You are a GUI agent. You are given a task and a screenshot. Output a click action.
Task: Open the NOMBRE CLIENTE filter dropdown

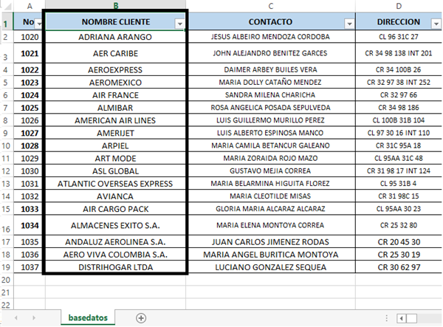point(179,24)
